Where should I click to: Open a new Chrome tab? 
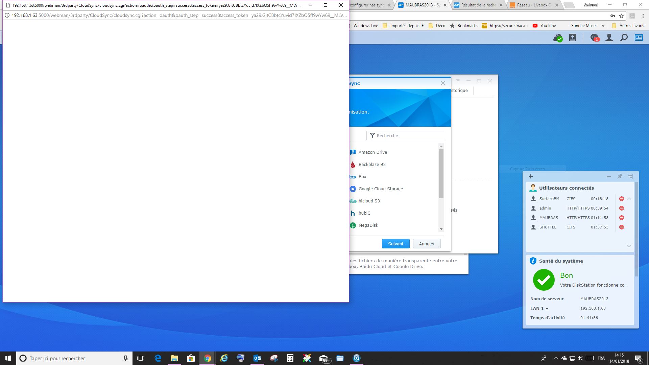(x=569, y=5)
